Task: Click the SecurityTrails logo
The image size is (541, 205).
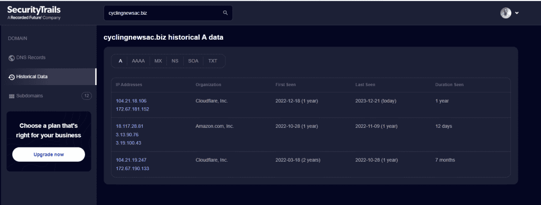Action: [x=34, y=13]
